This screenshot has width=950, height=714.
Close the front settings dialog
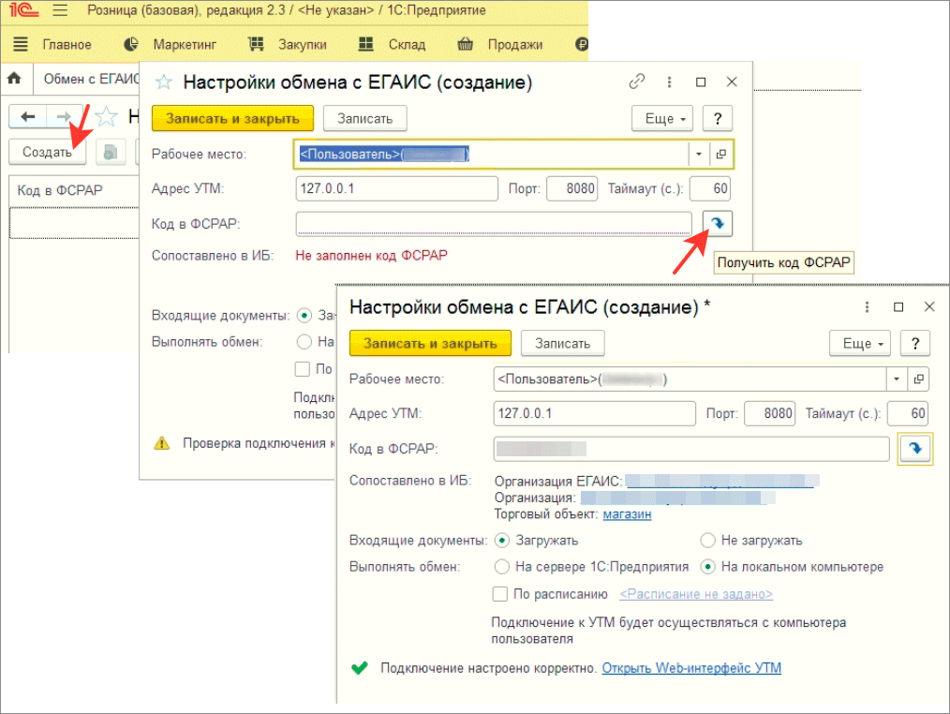(x=929, y=306)
